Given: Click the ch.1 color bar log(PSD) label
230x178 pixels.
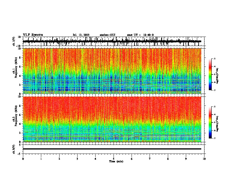Looking at the screenshot, I should coord(217,76).
